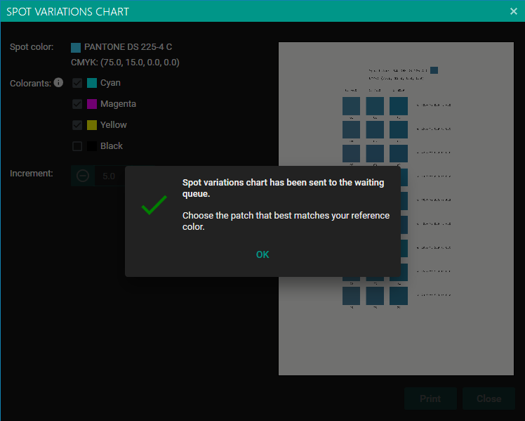Viewport: 525px width, 421px height.
Task: Enable the Black colorant checkbox
Action: 77,146
